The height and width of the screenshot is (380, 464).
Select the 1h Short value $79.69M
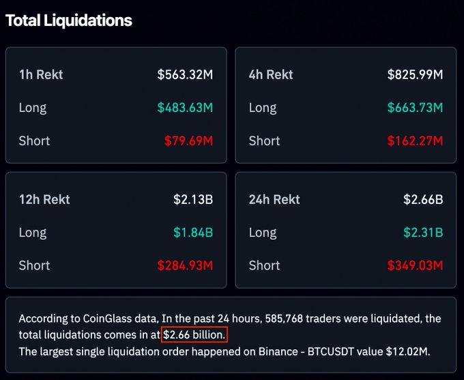[x=188, y=141]
